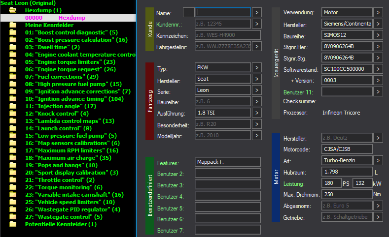
Task: Click the Motor Hersteller field with Deutz placeholder
Action: coord(347,138)
